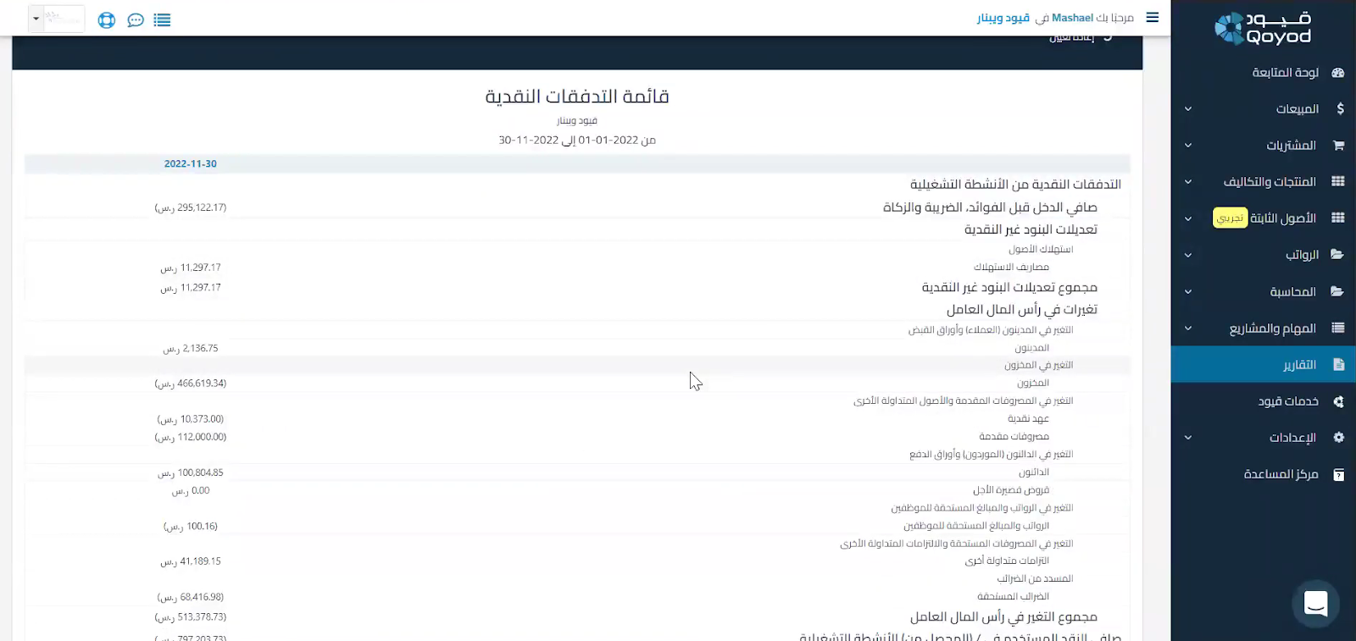Expand the المحاسبة menu chevron
1356x641 pixels.
coord(1188,292)
